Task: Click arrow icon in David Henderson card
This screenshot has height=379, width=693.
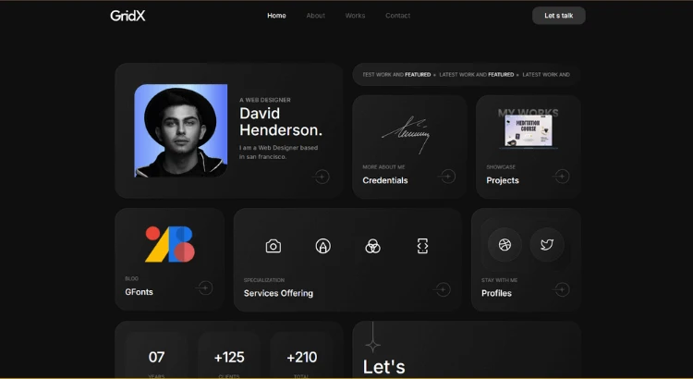Action: pos(322,177)
